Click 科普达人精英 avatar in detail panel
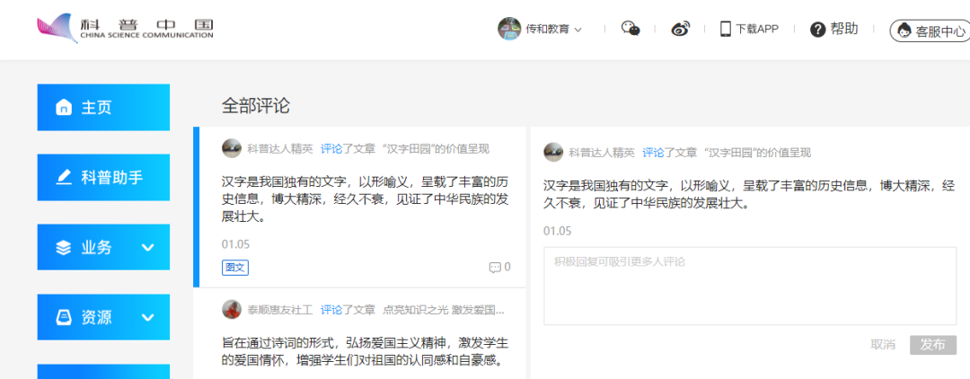The height and width of the screenshot is (379, 970). (x=553, y=152)
